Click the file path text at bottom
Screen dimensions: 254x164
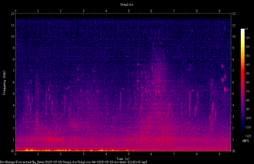point(73,162)
